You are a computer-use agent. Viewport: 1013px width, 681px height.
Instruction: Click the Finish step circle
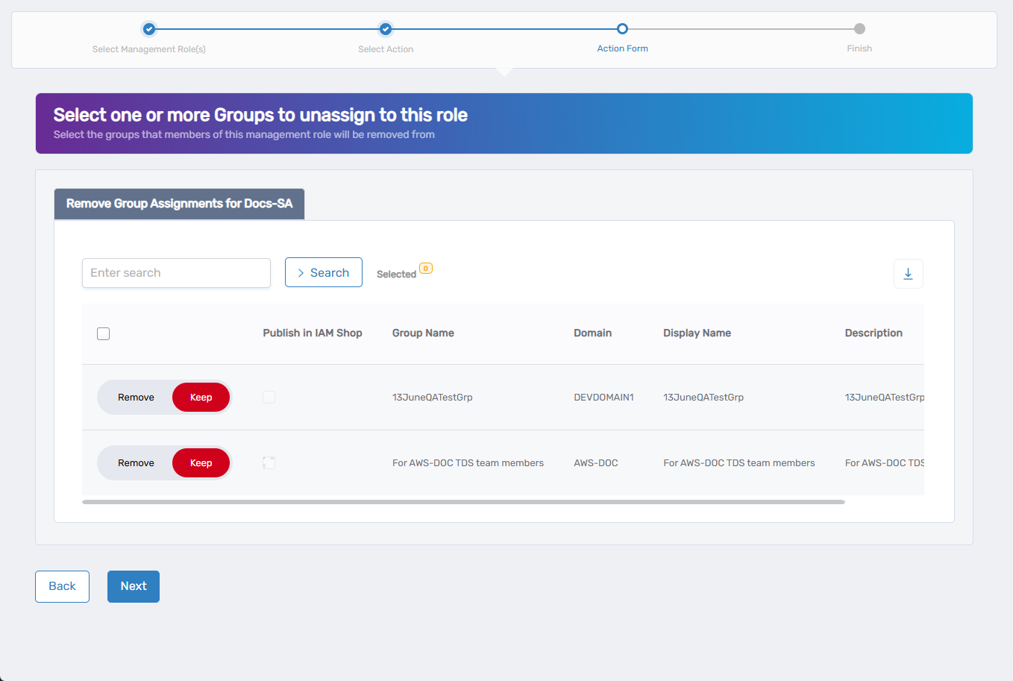click(x=859, y=29)
